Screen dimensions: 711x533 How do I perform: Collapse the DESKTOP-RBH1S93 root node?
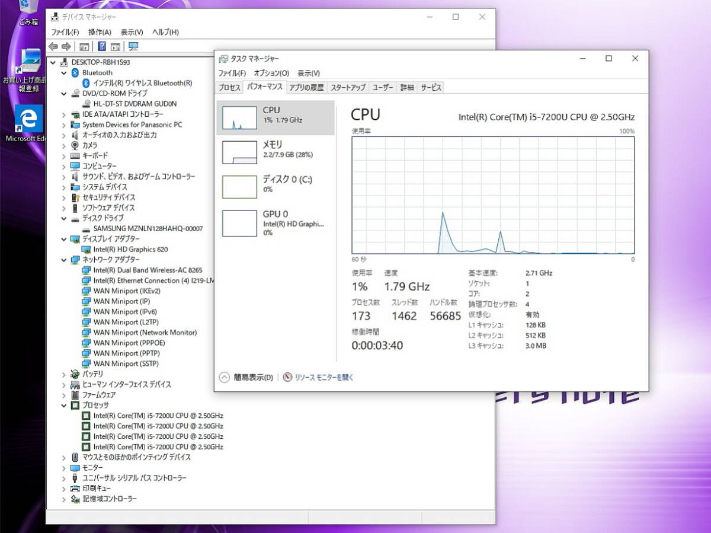pos(53,62)
